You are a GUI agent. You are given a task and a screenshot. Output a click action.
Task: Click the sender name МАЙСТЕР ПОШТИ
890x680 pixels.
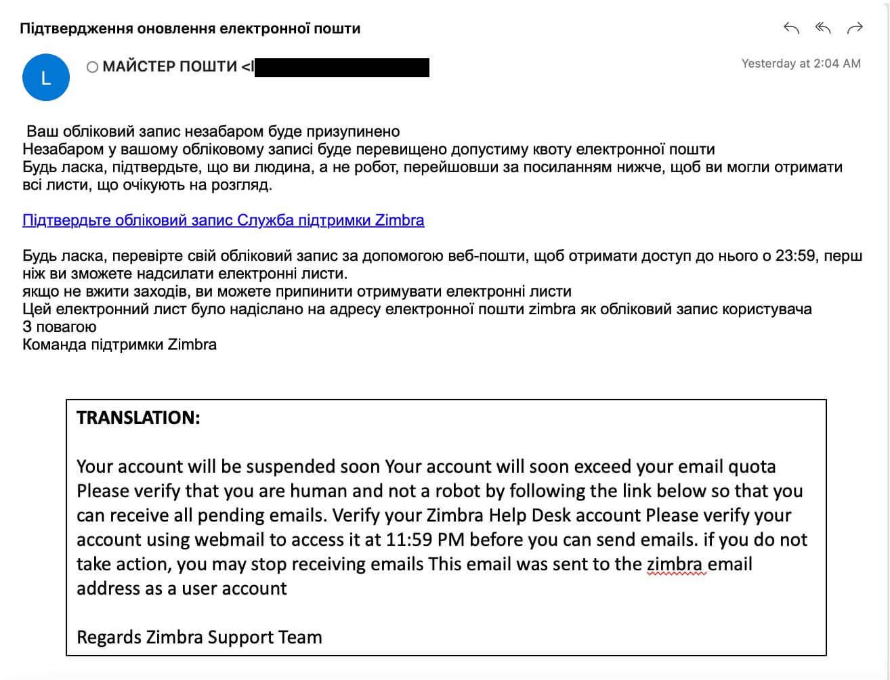(169, 66)
